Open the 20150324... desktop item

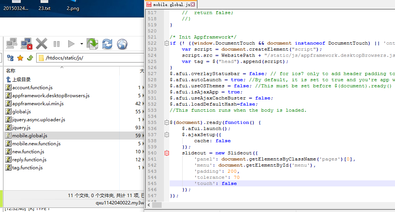(16, 6)
